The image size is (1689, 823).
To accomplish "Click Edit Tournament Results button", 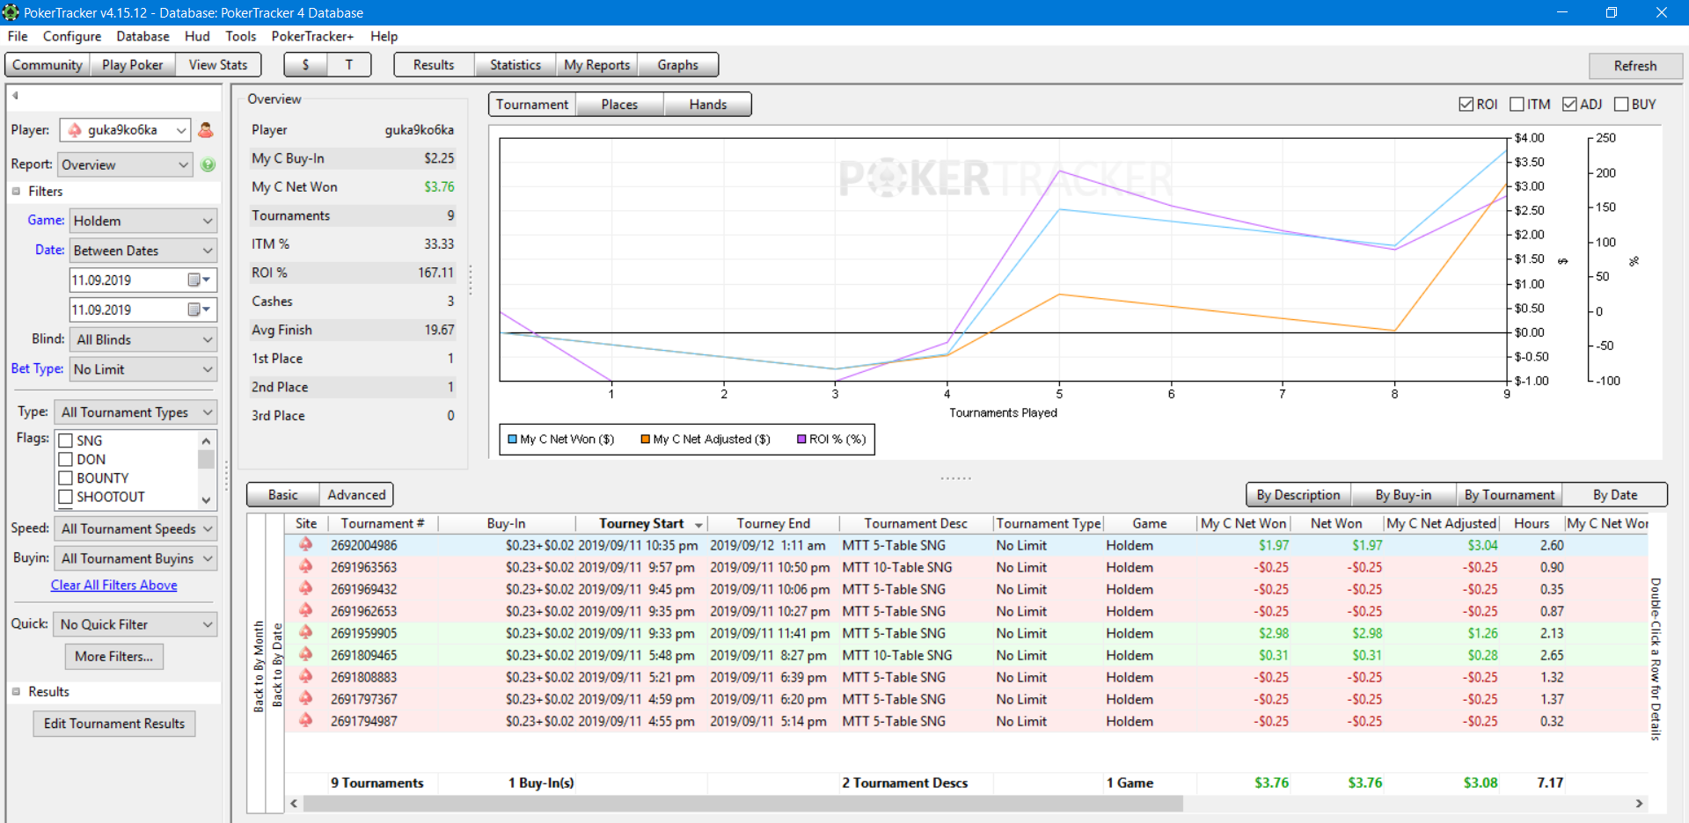I will click(114, 724).
